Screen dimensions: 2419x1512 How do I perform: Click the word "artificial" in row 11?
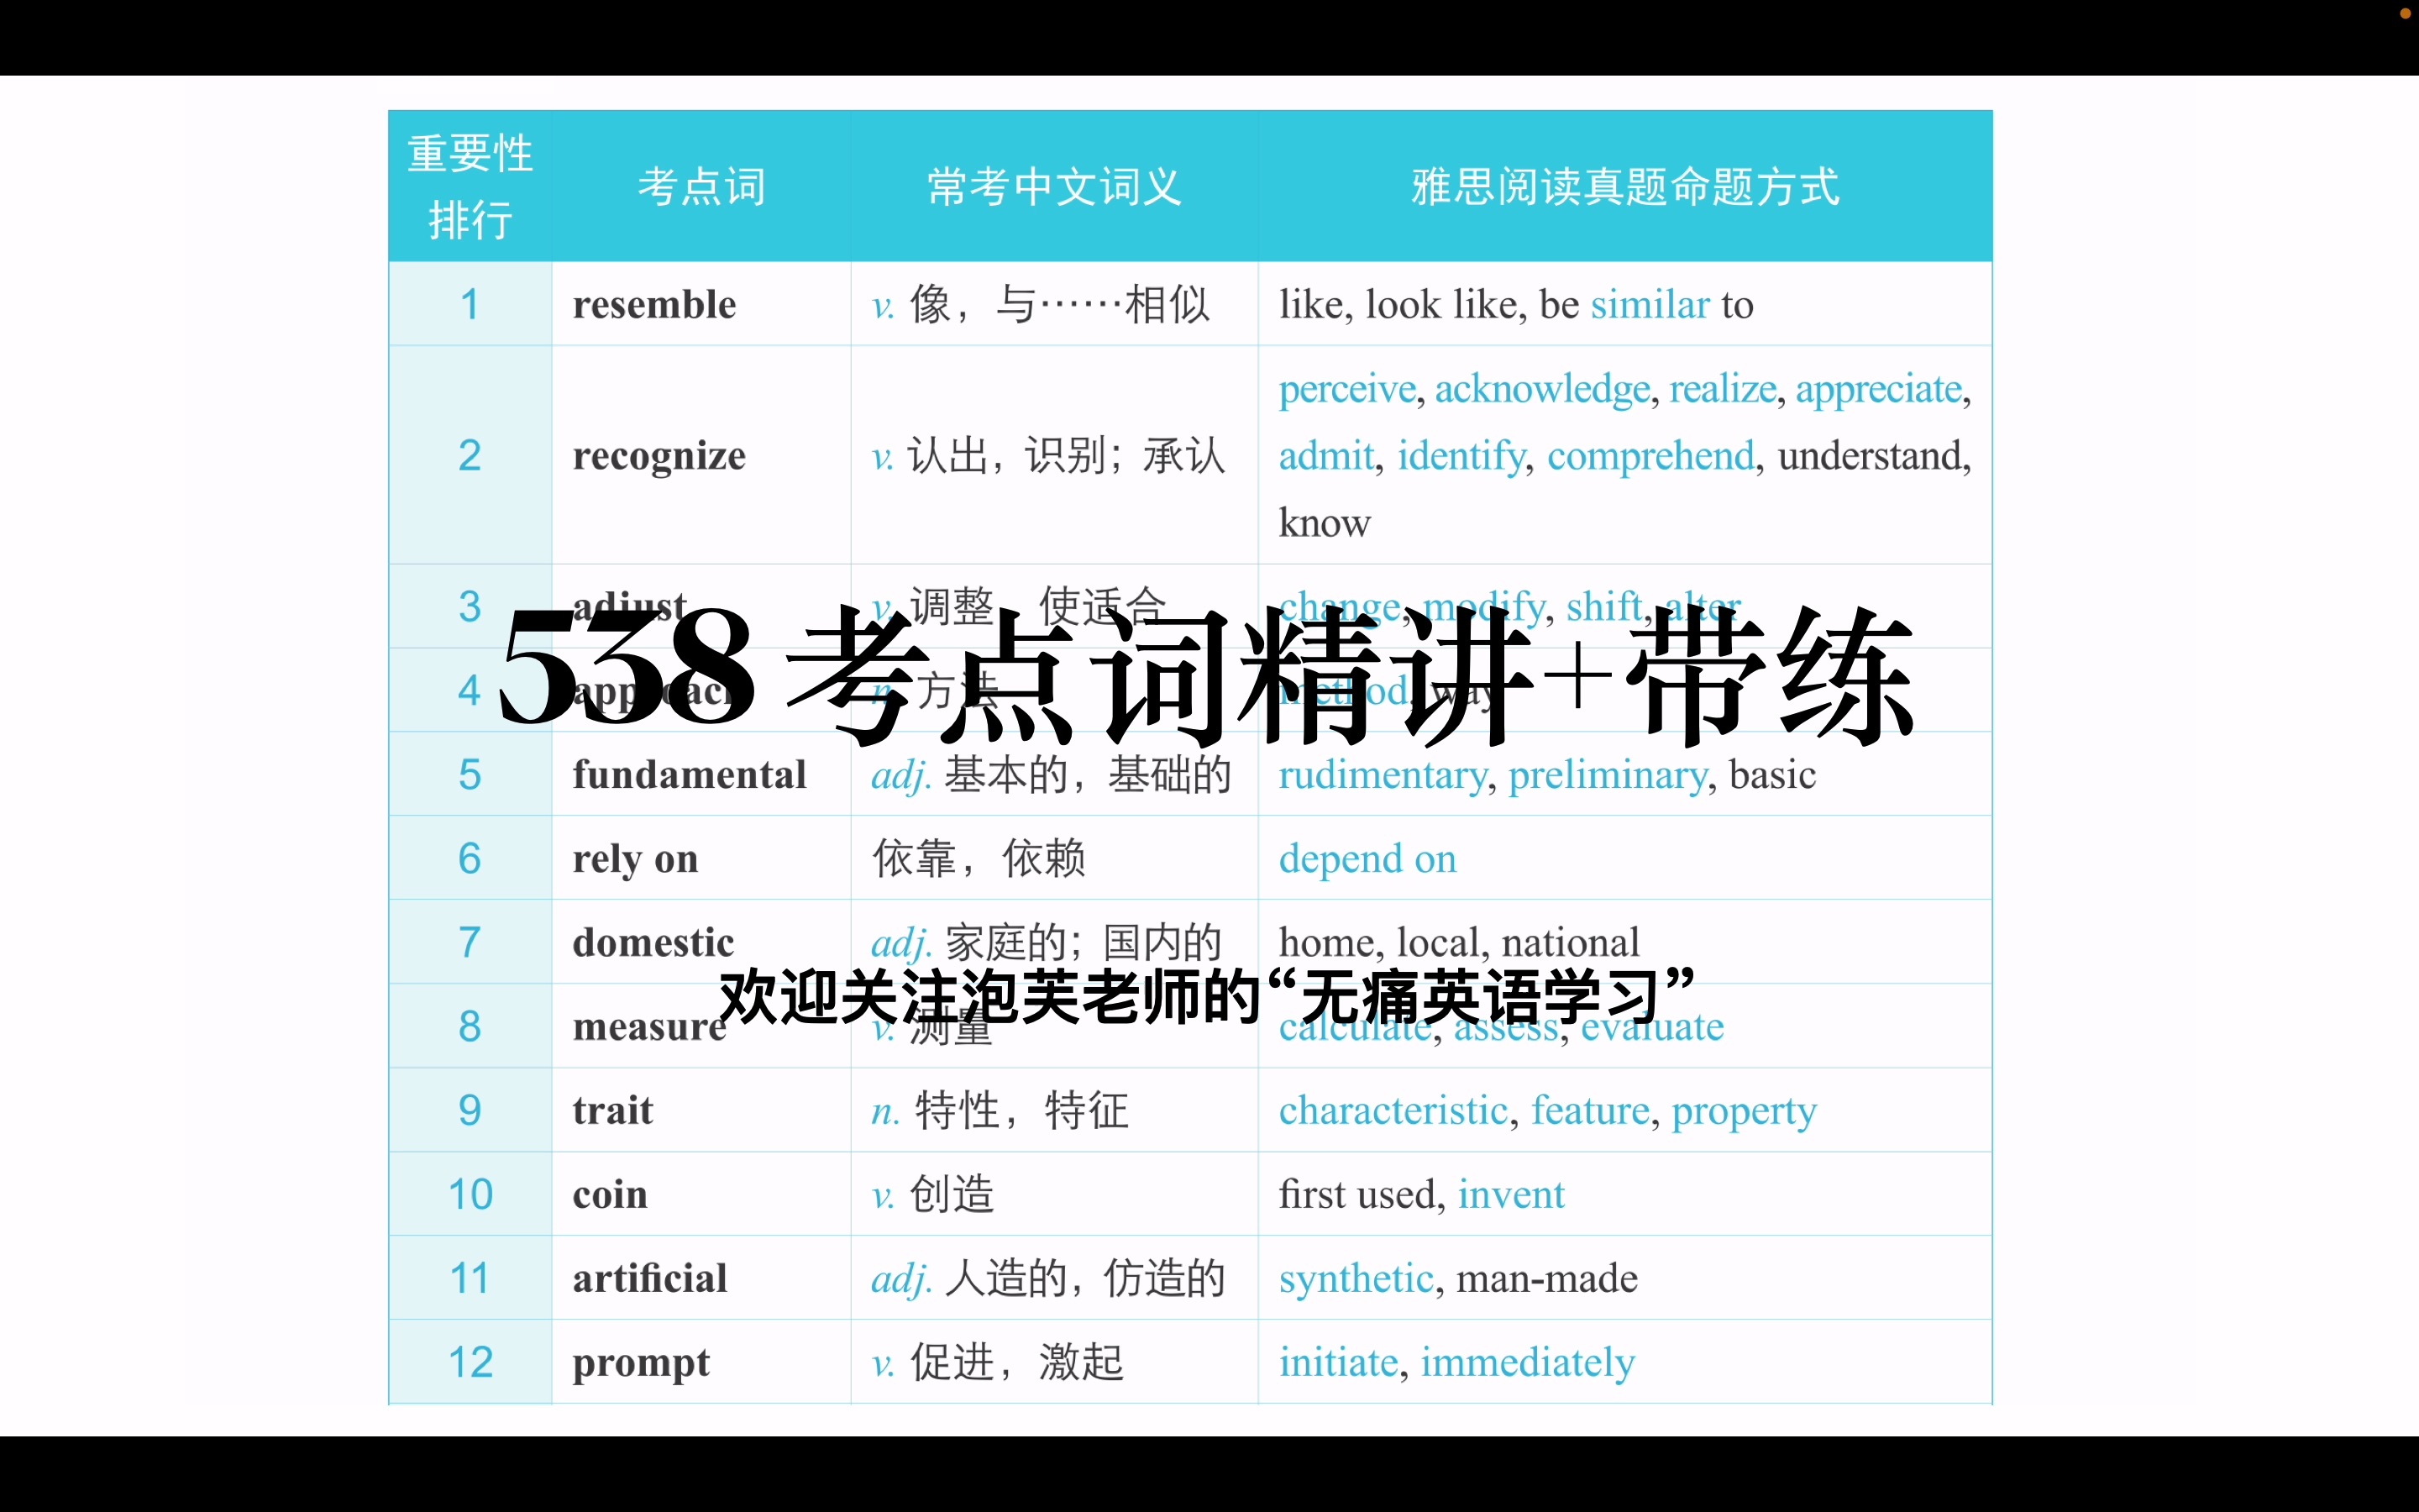pos(650,1278)
